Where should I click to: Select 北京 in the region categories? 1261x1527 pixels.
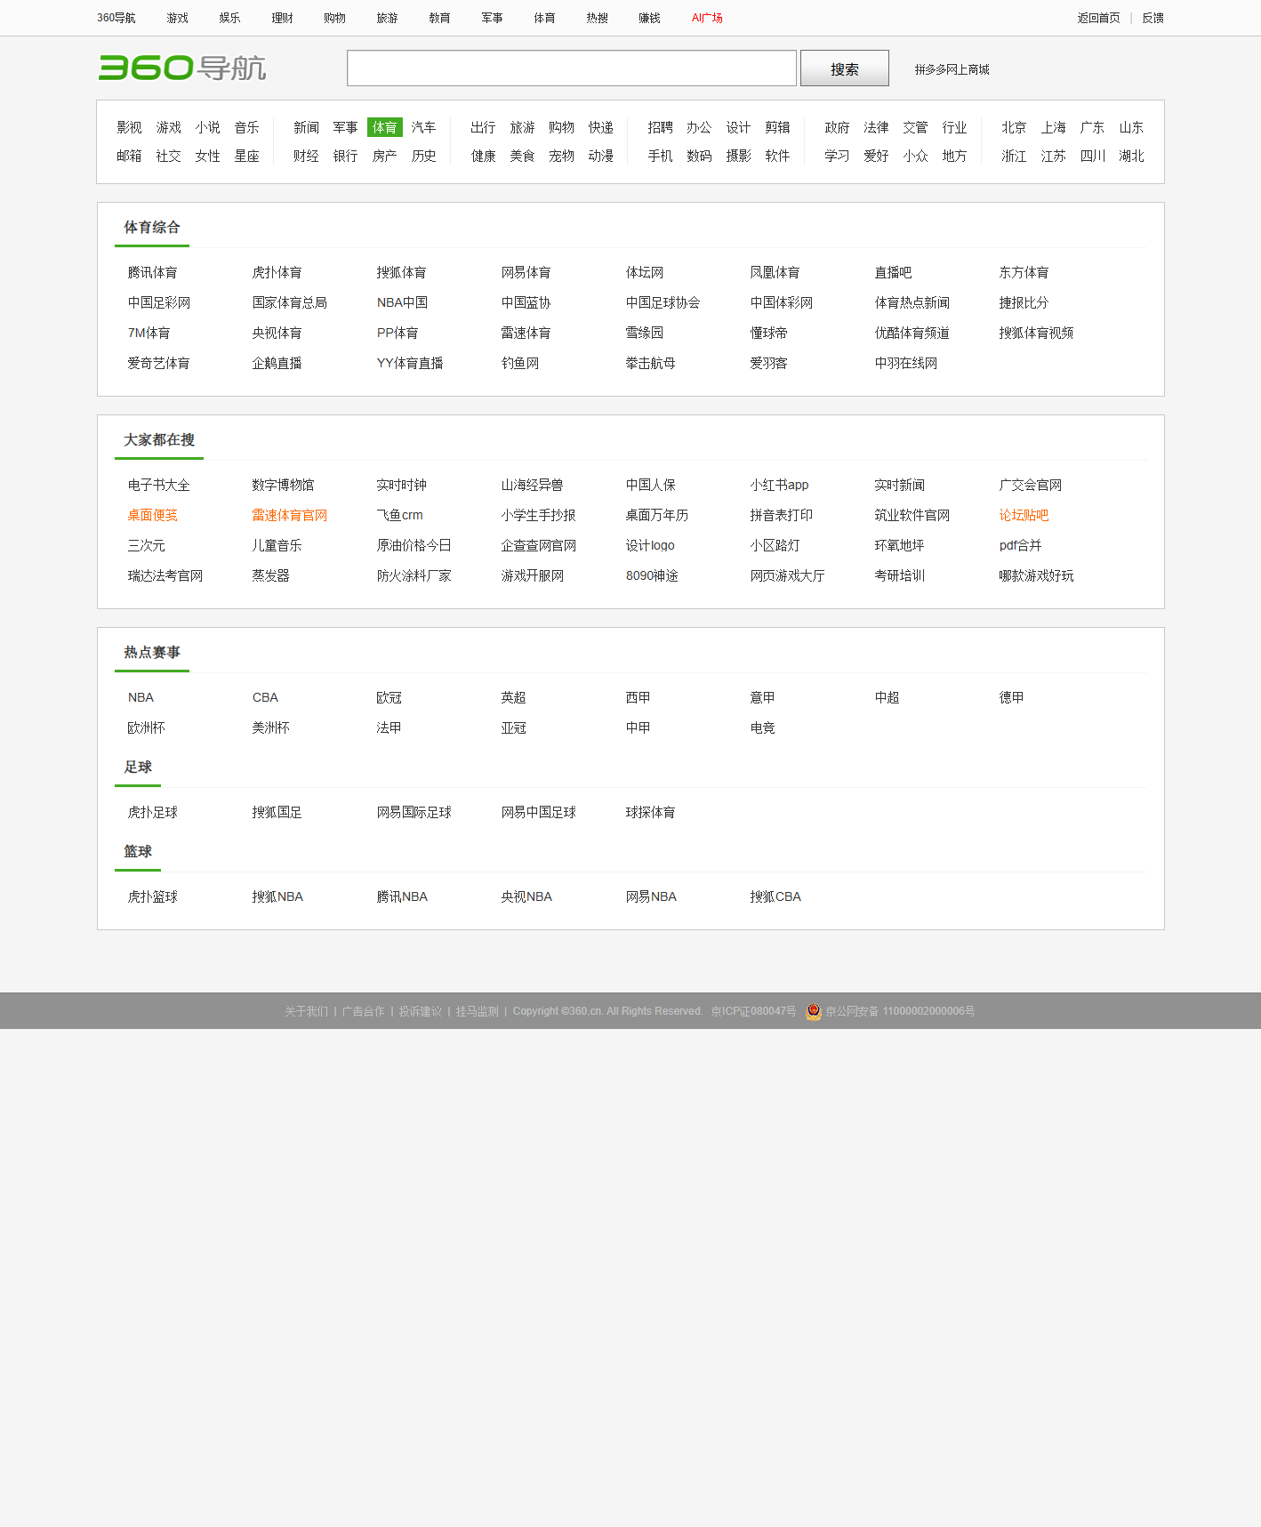coord(1014,127)
